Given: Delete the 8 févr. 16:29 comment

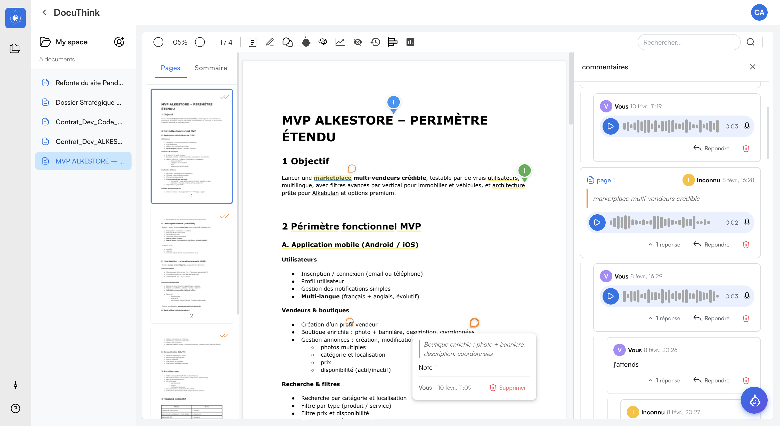Looking at the screenshot, I should (x=746, y=318).
